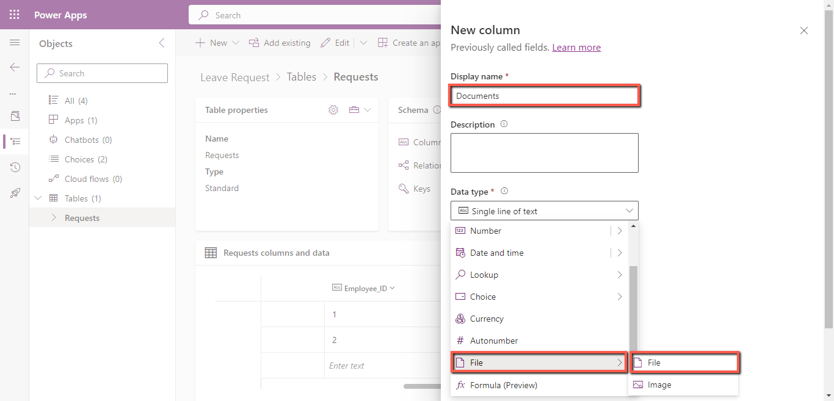The image size is (834, 401).
Task: Close the New column panel
Action: pyautogui.click(x=804, y=31)
